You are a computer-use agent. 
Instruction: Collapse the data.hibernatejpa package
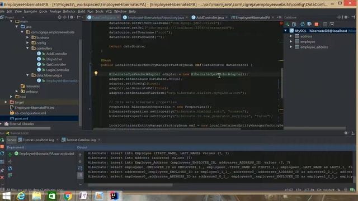(27, 75)
